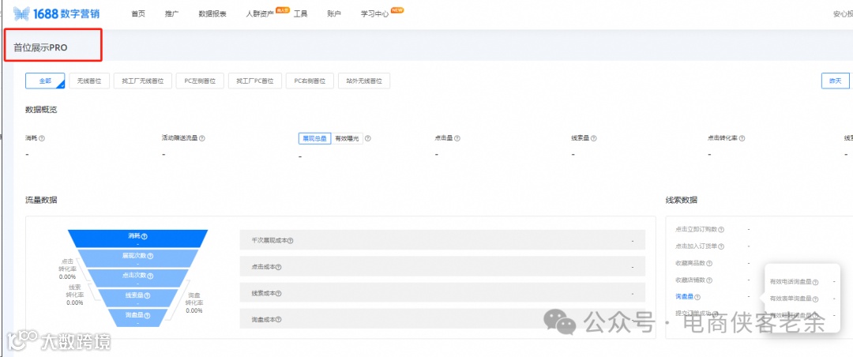
Task: Click the 流量数据 section heading
Action: coord(41,200)
